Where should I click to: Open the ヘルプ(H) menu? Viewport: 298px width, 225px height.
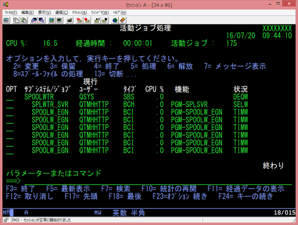click(120, 13)
